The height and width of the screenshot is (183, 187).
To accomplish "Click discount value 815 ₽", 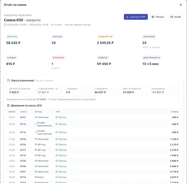I will tap(10, 64).
